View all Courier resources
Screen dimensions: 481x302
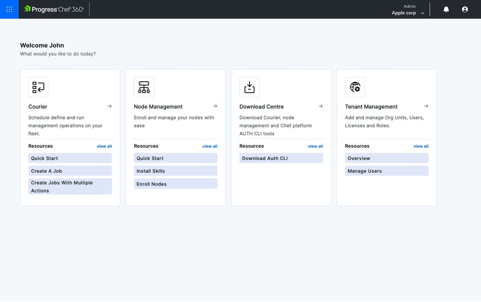pyautogui.click(x=104, y=146)
